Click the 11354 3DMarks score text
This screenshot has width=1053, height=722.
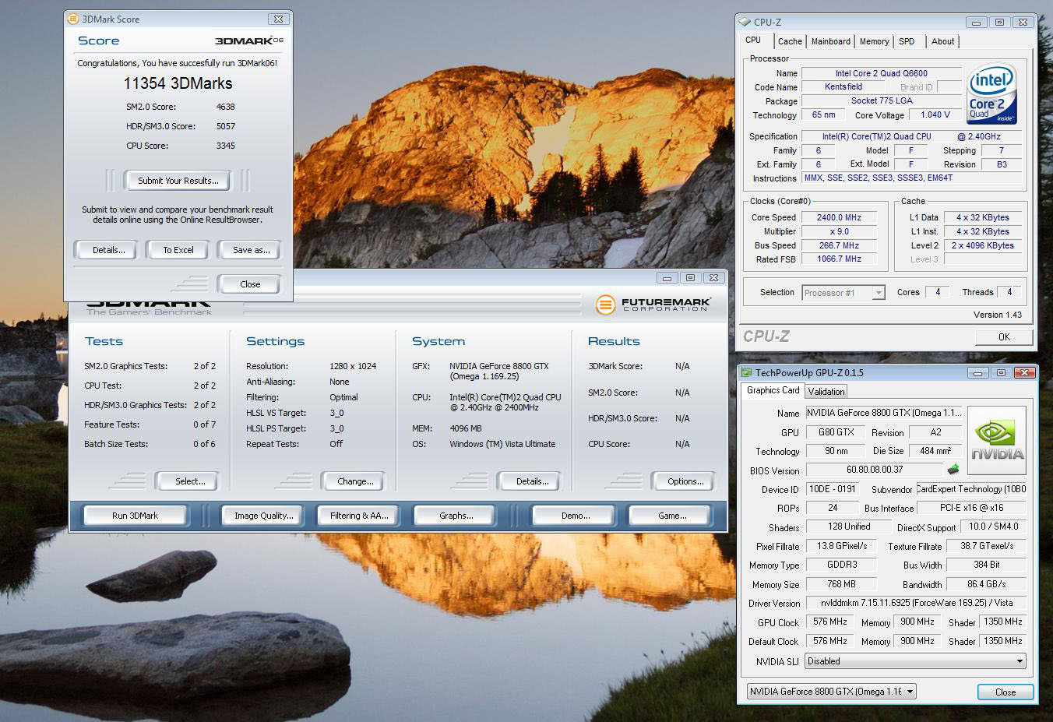[x=178, y=83]
